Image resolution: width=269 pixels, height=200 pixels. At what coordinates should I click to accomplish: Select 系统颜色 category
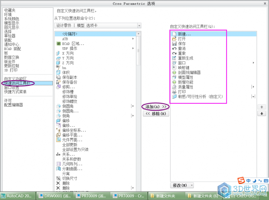[x=12, y=19]
